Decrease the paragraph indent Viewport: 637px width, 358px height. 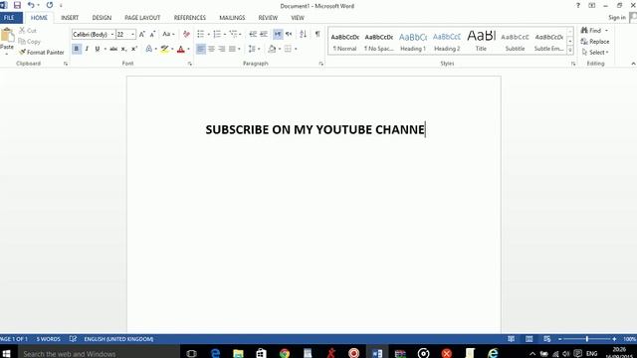(x=253, y=34)
